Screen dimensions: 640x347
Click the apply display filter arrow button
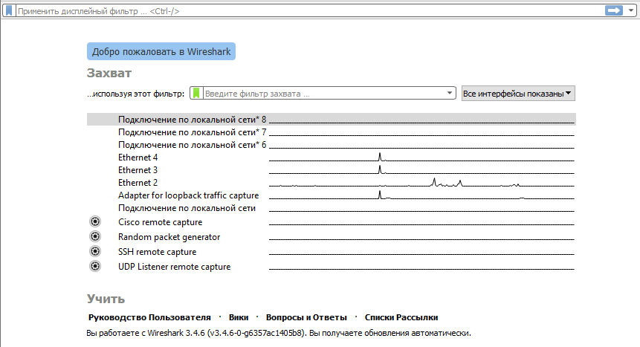click(613, 10)
